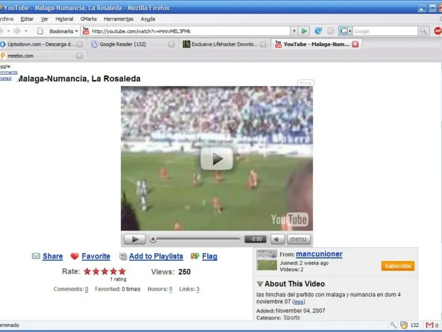Open the Flag link
The image size is (442, 332).
click(210, 256)
